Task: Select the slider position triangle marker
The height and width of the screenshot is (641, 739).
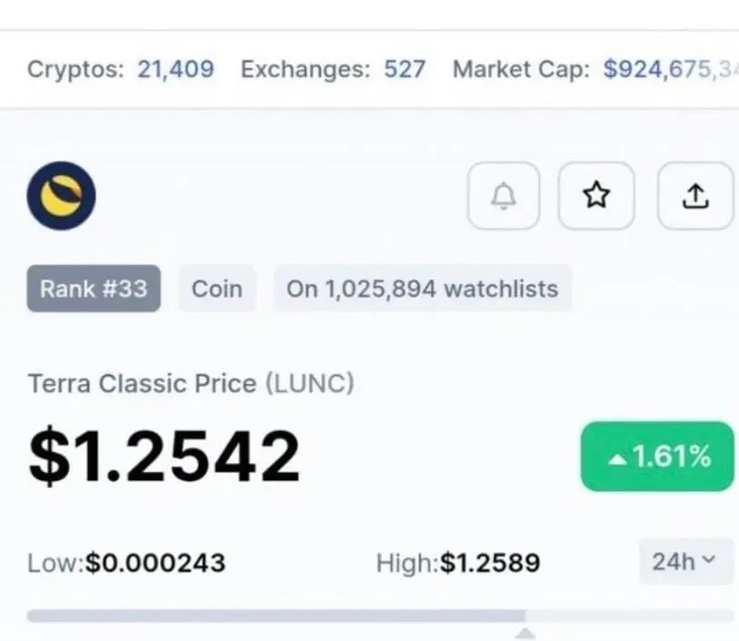Action: coord(525,634)
